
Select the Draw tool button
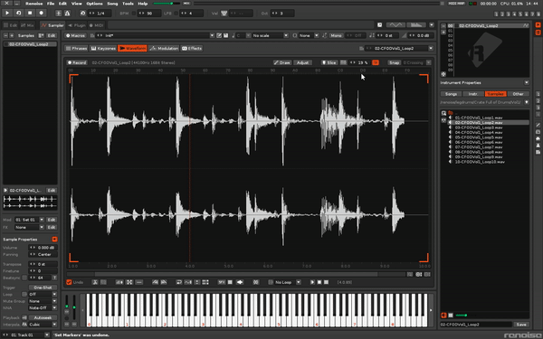[281, 62]
